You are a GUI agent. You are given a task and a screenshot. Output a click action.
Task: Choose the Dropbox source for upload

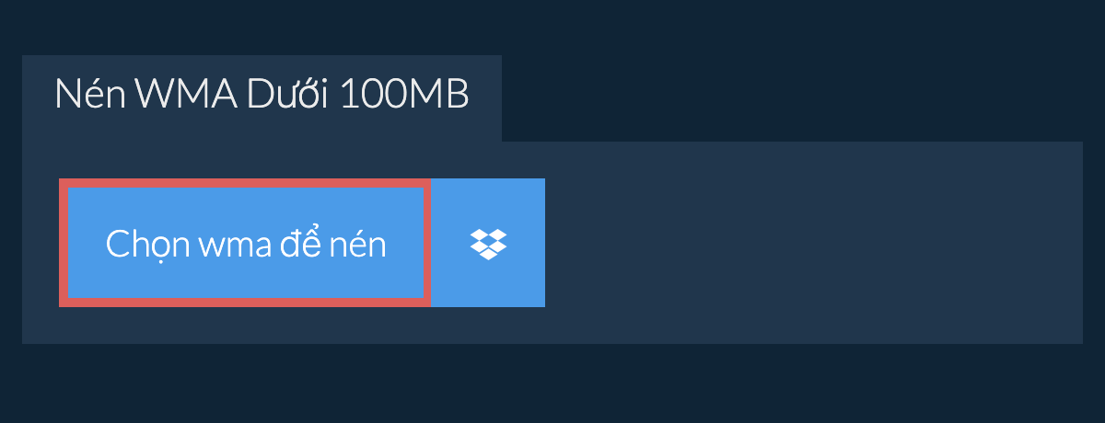pyautogui.click(x=488, y=243)
